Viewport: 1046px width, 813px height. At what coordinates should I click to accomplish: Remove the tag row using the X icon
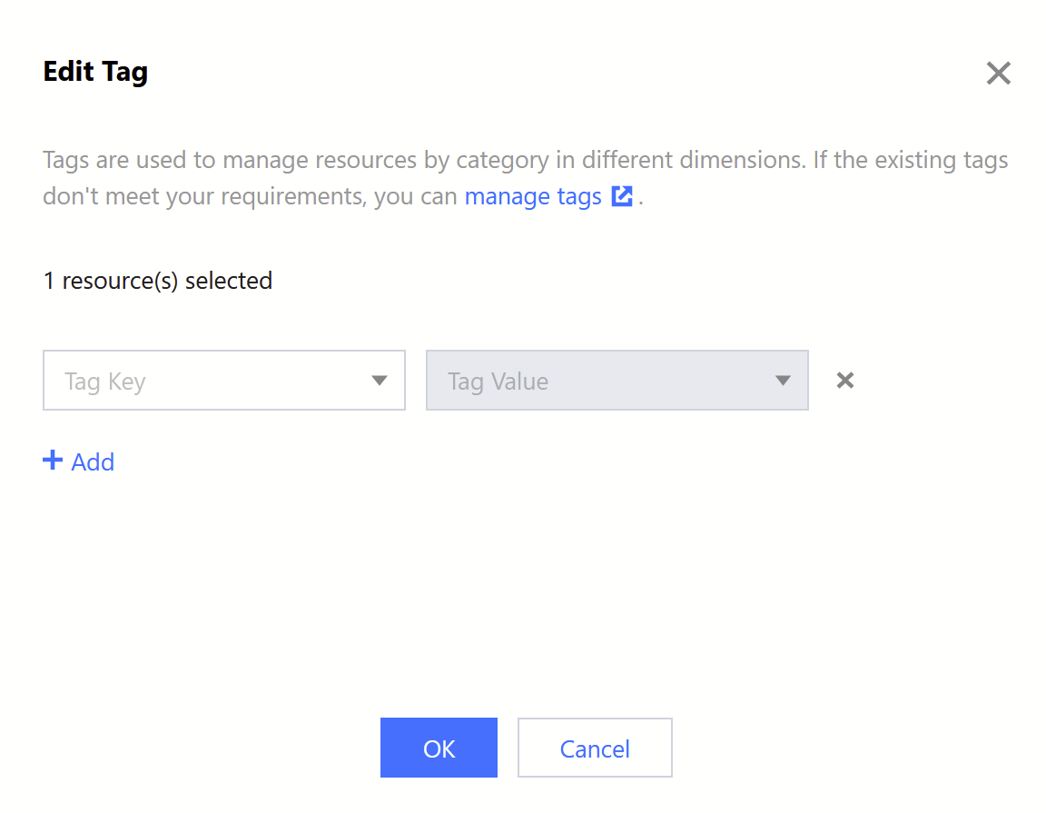pyautogui.click(x=844, y=381)
